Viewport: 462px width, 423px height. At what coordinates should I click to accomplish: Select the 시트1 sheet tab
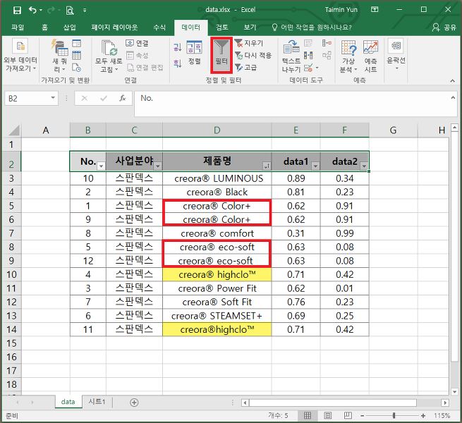point(97,401)
